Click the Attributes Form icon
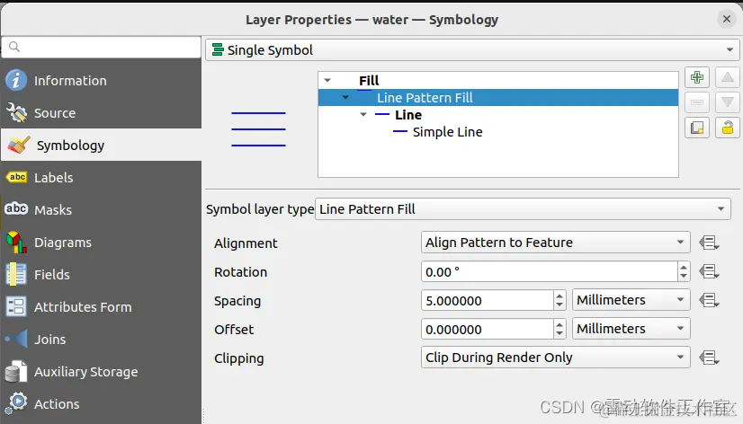Screen dimensions: 743x424 click(16, 306)
